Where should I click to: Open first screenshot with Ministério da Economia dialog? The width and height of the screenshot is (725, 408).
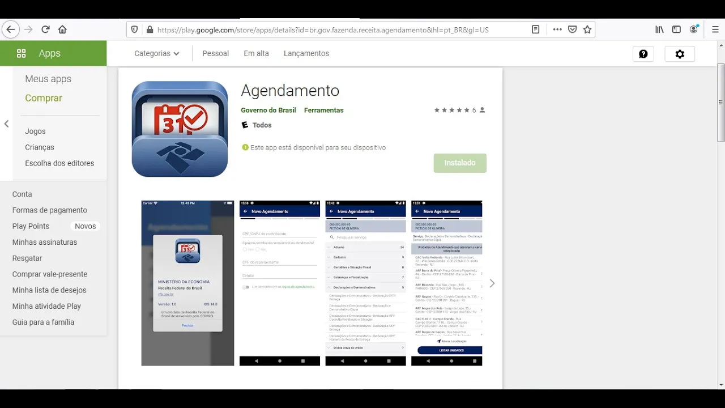pyautogui.click(x=187, y=283)
